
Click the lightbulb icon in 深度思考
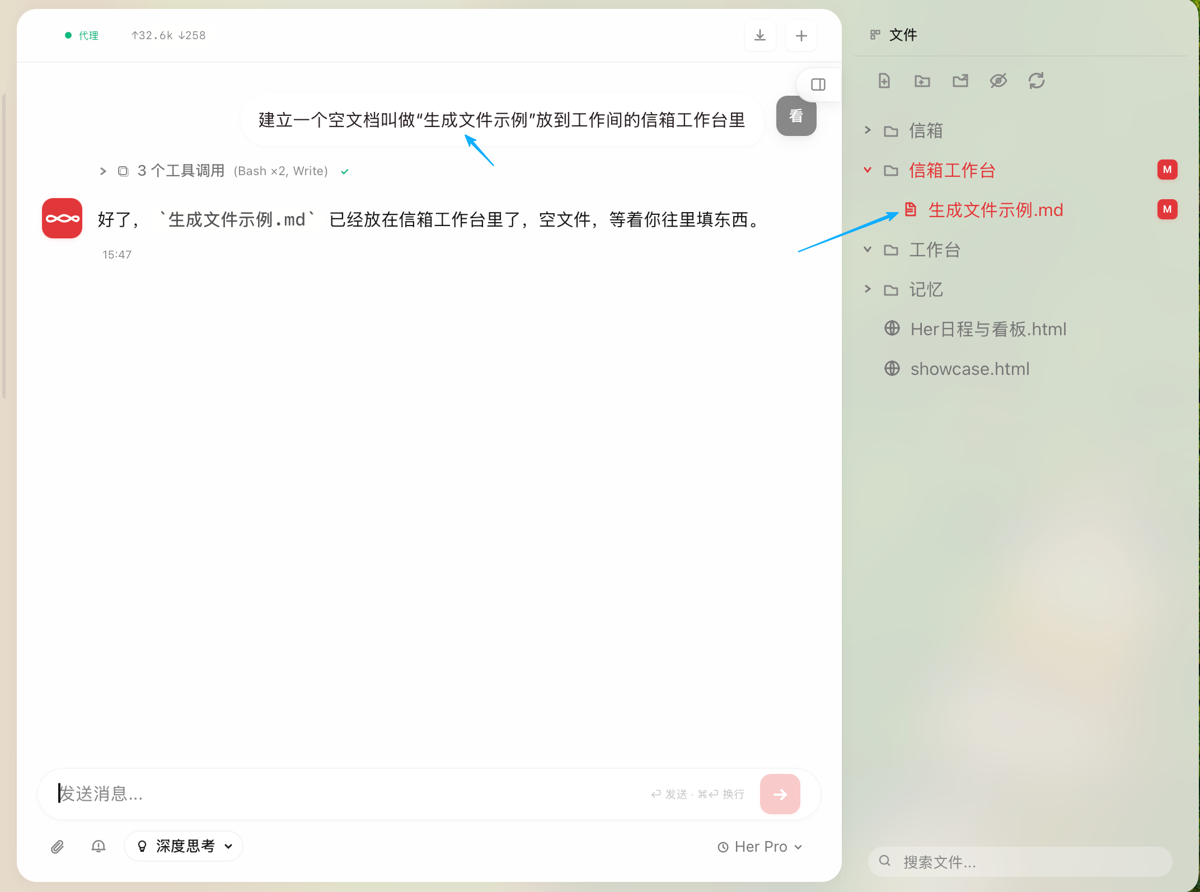142,846
